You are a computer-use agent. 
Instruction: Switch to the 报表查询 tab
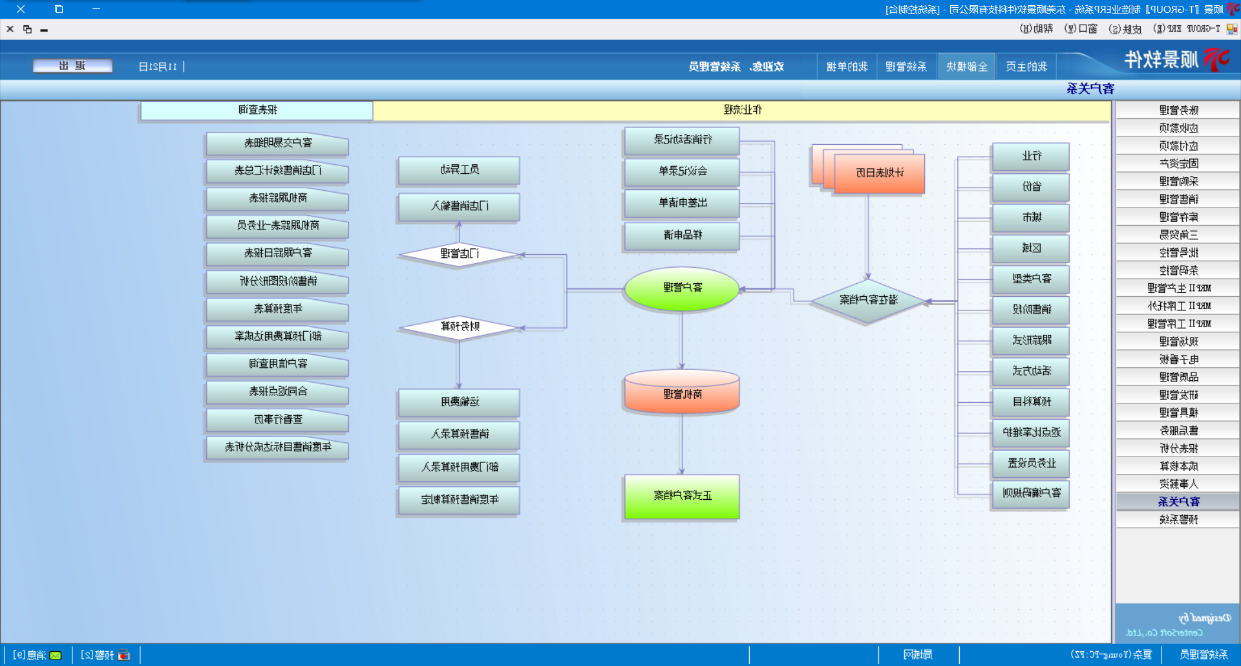pyautogui.click(x=257, y=110)
